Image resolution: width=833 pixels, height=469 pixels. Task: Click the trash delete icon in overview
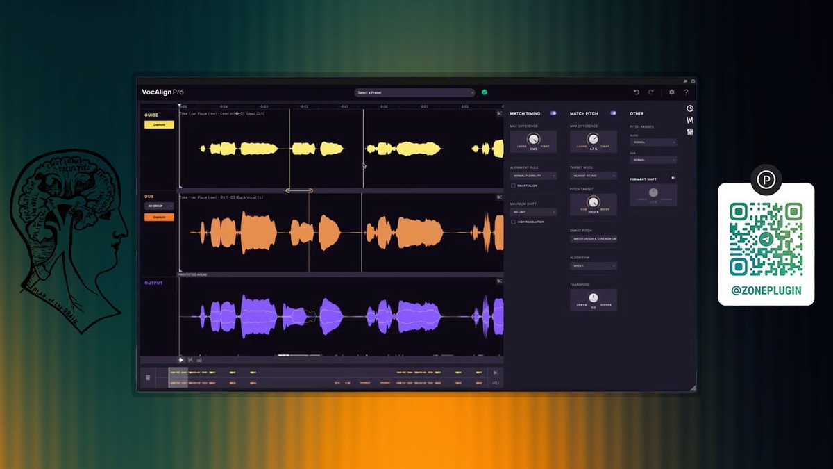pos(147,378)
